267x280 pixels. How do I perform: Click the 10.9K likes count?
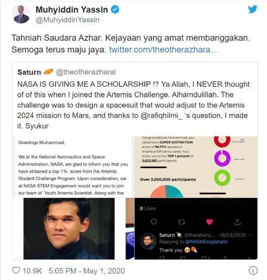tap(32, 271)
